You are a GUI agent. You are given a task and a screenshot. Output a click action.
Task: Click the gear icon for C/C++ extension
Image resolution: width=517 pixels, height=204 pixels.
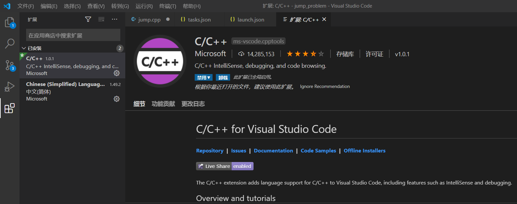(x=117, y=73)
